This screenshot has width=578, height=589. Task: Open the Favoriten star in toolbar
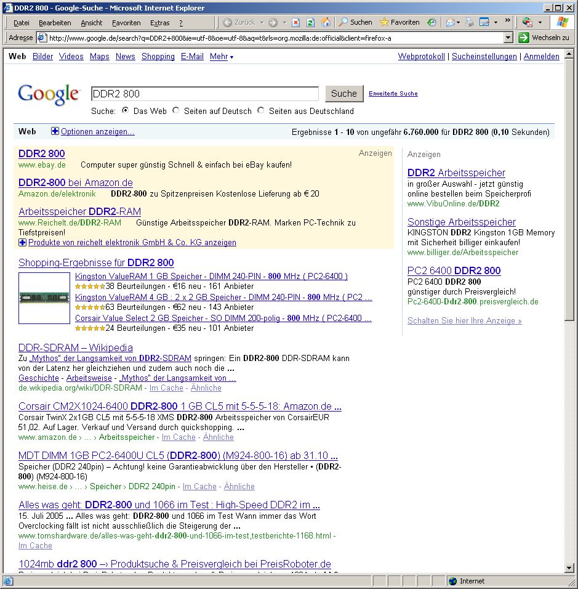tap(399, 23)
